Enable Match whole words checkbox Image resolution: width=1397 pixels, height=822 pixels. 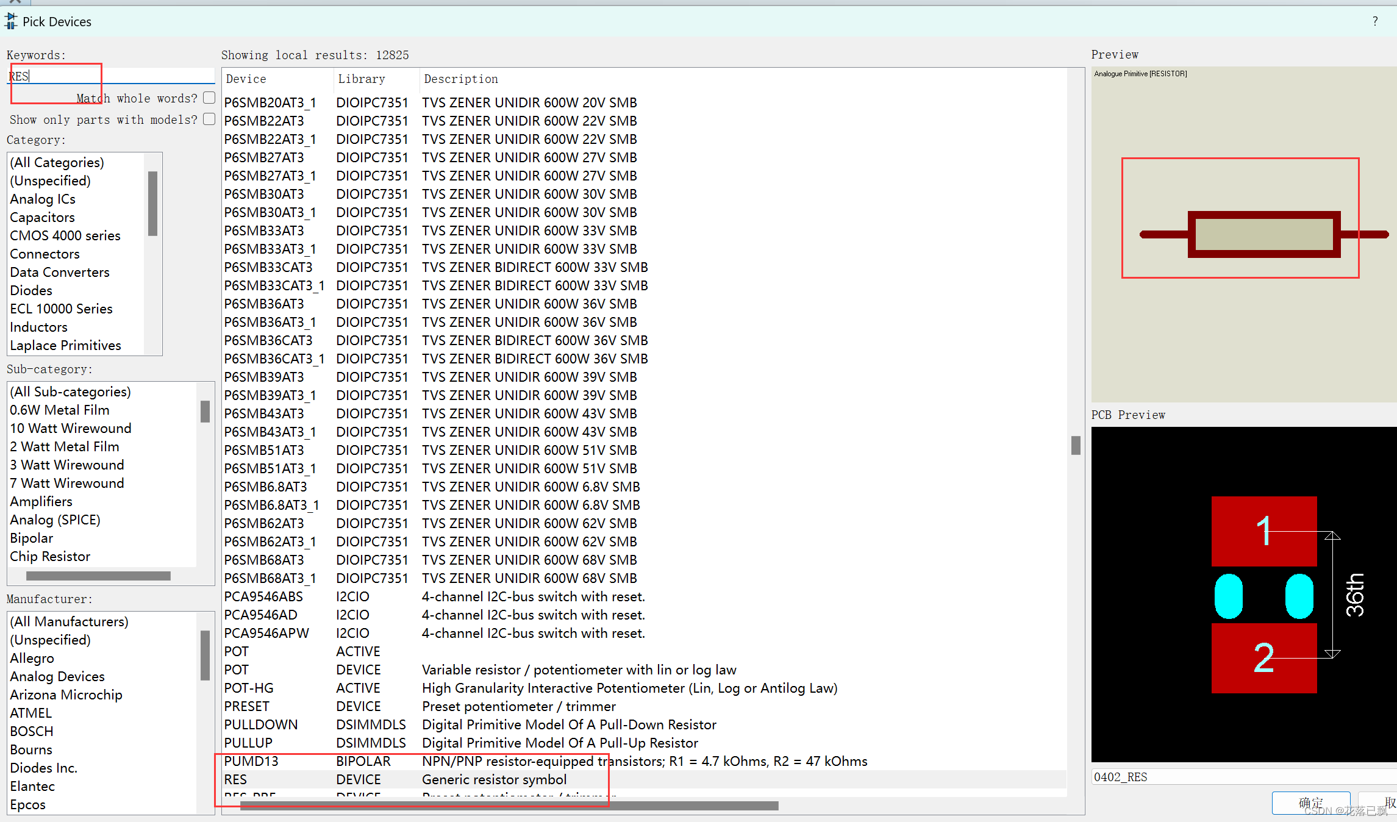[209, 98]
